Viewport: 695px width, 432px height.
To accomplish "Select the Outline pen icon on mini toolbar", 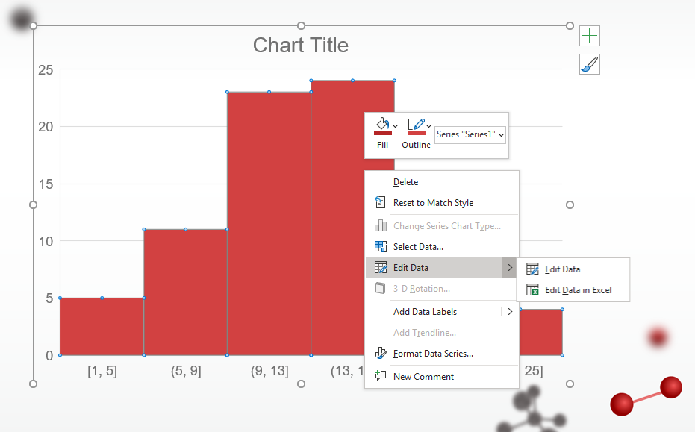I will [414, 124].
